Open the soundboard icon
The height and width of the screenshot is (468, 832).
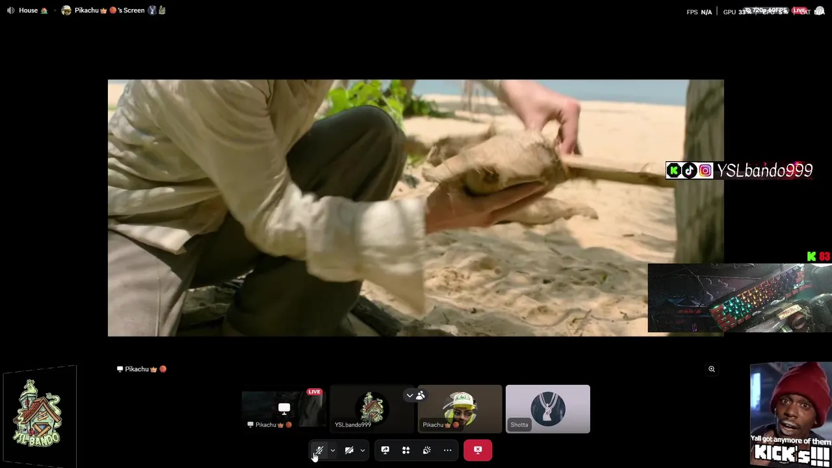(426, 450)
